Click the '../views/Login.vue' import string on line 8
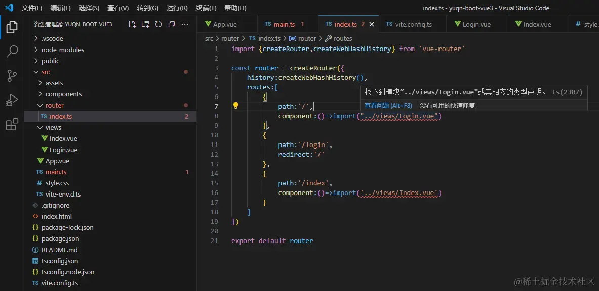Screen dimensions: 599x291 (x=399, y=116)
